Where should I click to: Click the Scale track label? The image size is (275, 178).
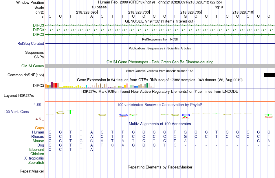pyautogui.click(x=39, y=7)
